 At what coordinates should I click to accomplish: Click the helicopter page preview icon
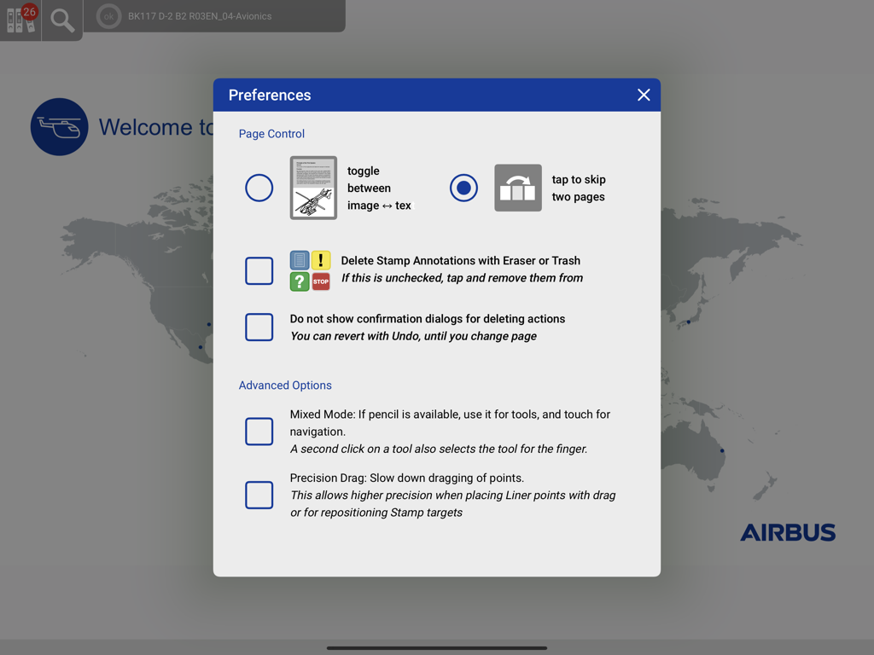point(313,188)
